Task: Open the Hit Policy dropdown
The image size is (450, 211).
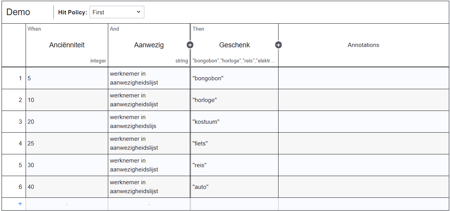Action: tap(117, 12)
